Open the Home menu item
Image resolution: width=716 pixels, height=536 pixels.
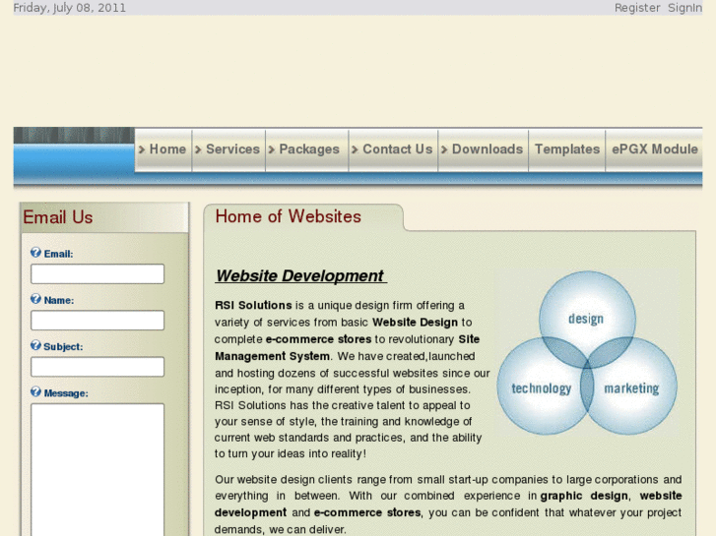point(163,149)
